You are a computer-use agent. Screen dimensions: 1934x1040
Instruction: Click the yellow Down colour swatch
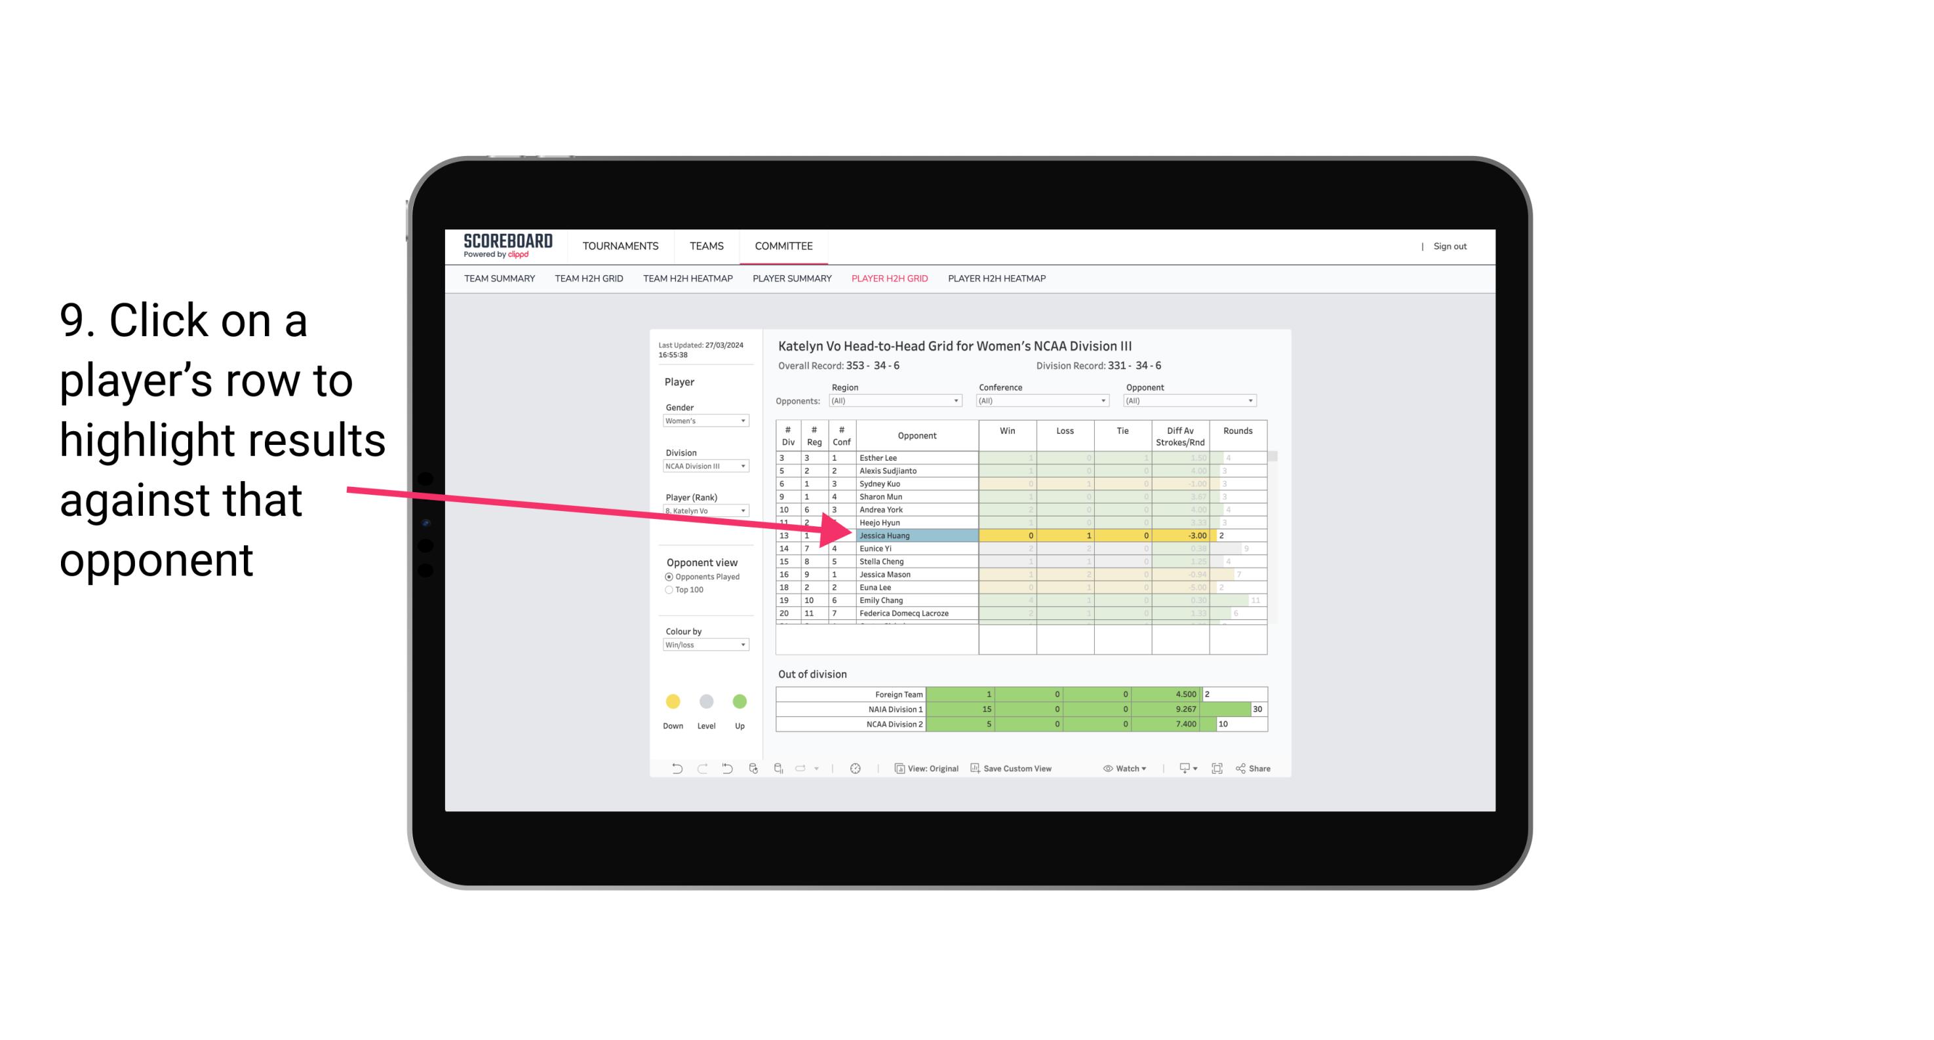[x=673, y=702]
